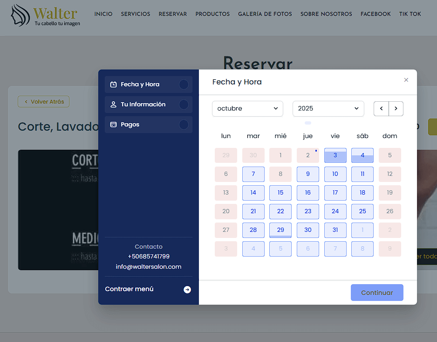This screenshot has height=342, width=437.
Task: Close the booking dialog with the X
Action: [406, 80]
